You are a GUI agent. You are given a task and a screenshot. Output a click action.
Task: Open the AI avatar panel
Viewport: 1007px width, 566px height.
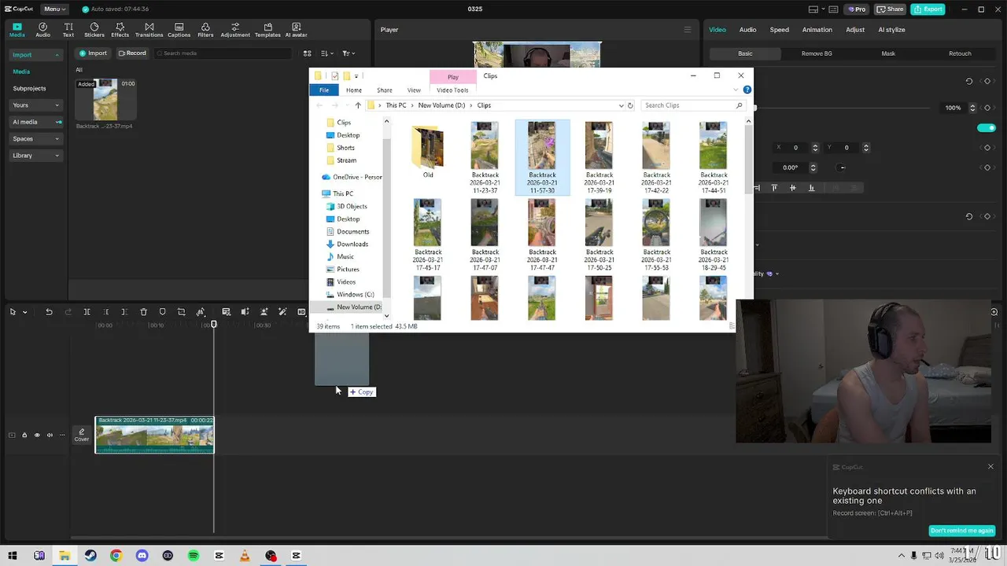pyautogui.click(x=296, y=30)
